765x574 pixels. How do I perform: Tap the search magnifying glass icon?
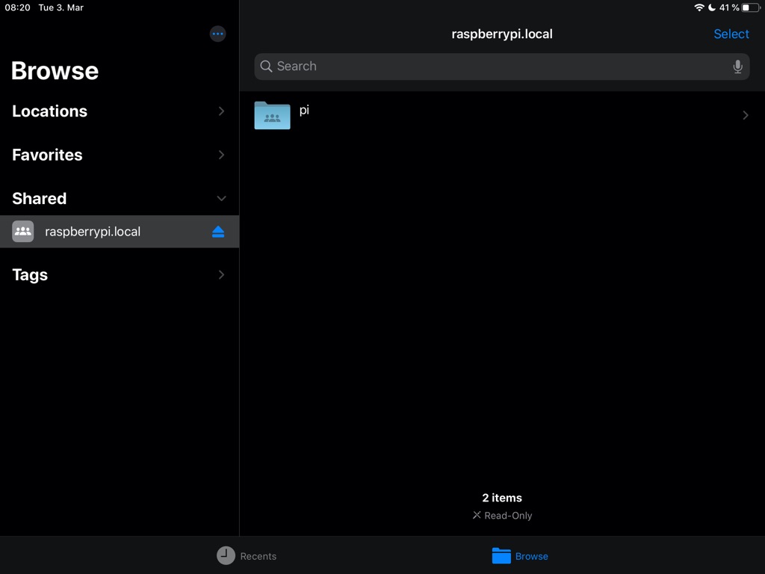266,67
